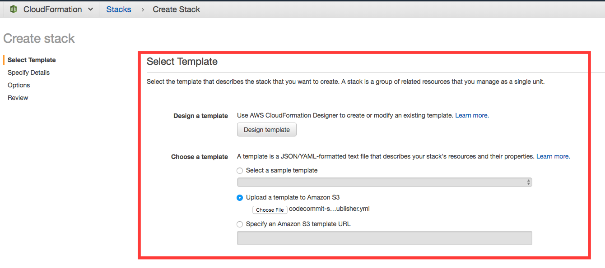
Task: Go to the 'Specify Details' step
Action: [x=28, y=73]
